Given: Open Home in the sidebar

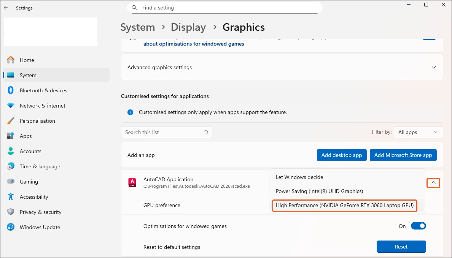Looking at the screenshot, I should (56, 60).
